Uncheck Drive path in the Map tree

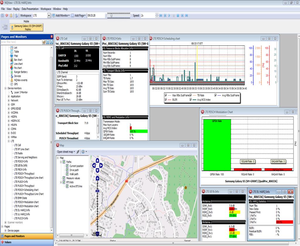(67, 170)
